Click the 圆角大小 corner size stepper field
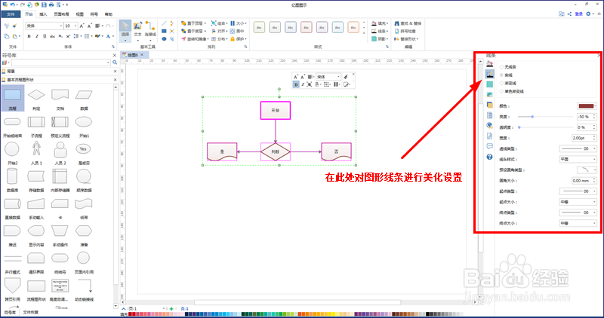 [x=584, y=180]
